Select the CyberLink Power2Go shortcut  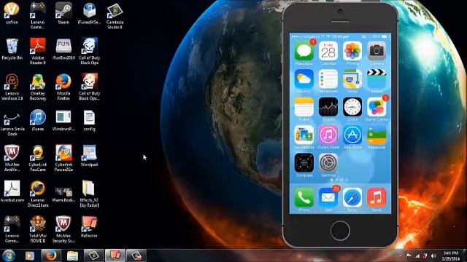coord(63,158)
